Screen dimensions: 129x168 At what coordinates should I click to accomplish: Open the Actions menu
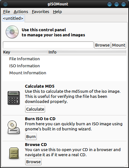click(21, 11)
